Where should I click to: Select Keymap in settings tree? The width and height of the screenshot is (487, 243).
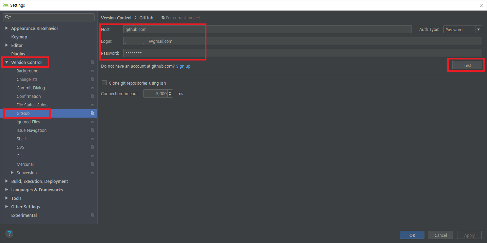click(19, 37)
